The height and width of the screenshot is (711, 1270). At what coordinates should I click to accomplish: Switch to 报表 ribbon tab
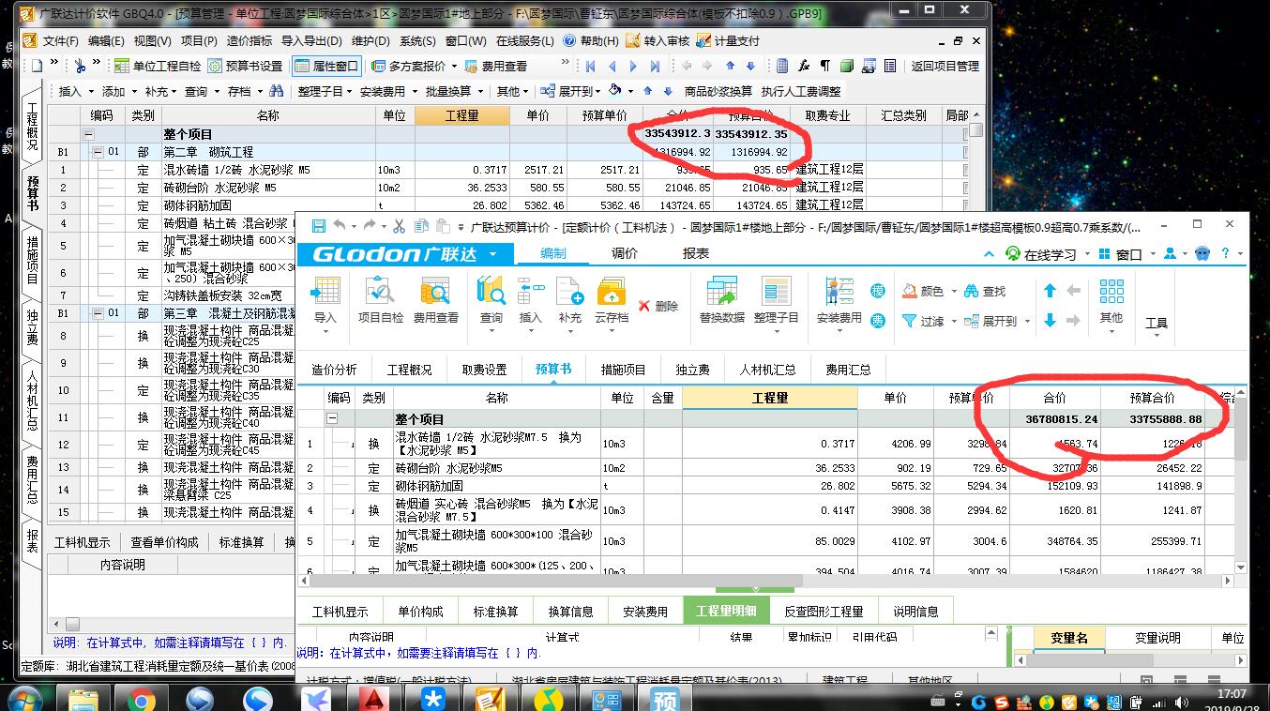[696, 253]
